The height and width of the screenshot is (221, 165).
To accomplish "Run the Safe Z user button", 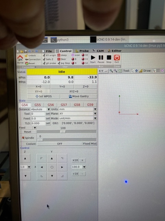I will pyautogui.click(x=48, y=59).
